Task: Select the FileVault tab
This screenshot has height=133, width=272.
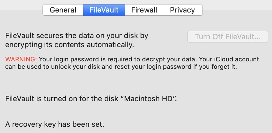Action: (104, 10)
